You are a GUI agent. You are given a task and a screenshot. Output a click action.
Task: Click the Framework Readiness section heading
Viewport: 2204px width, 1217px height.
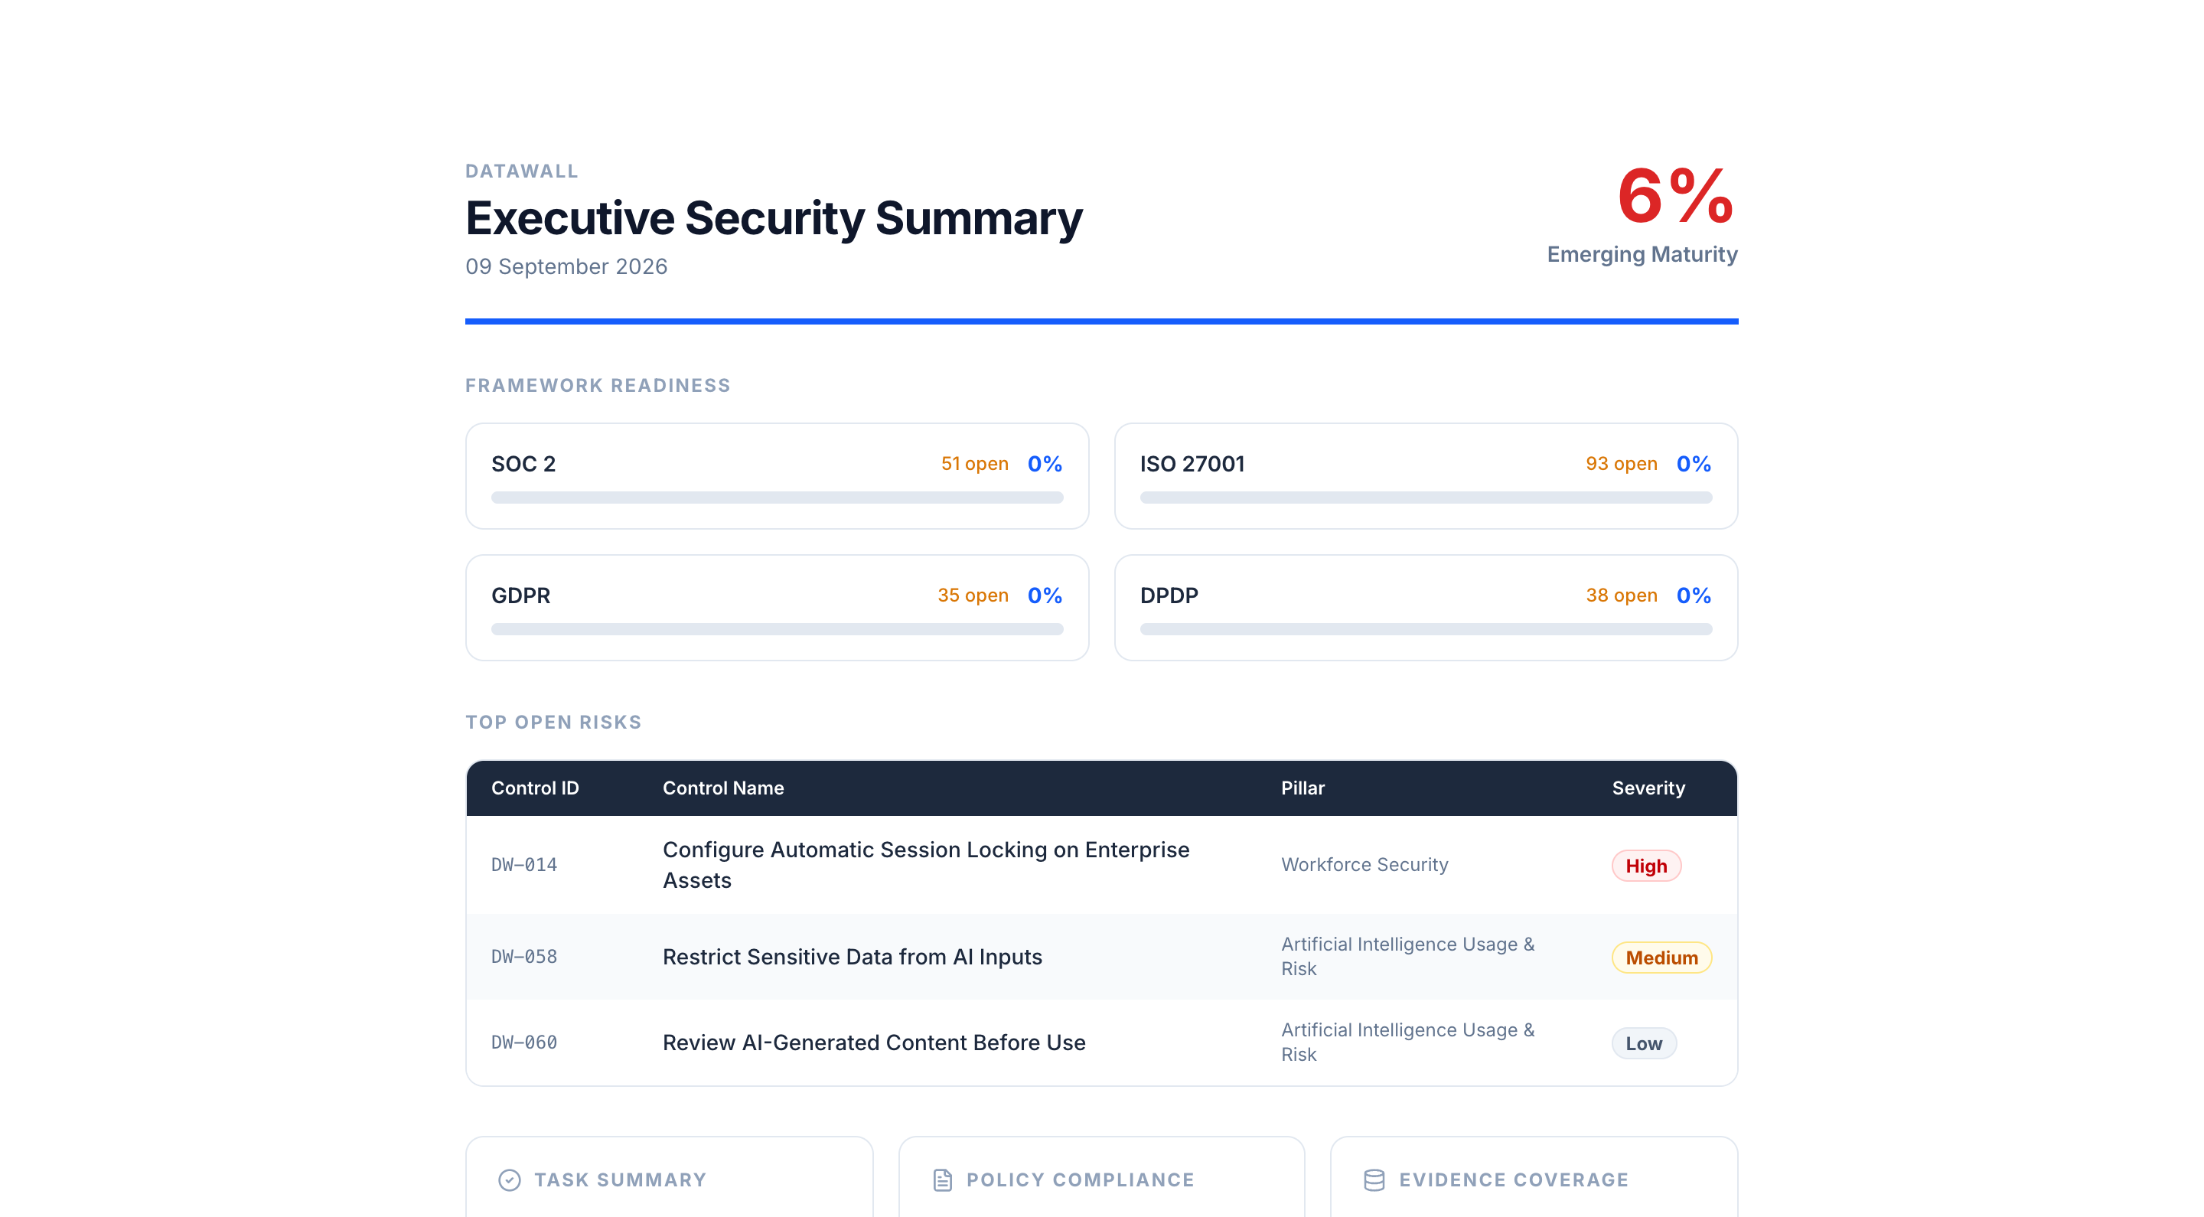(x=597, y=386)
